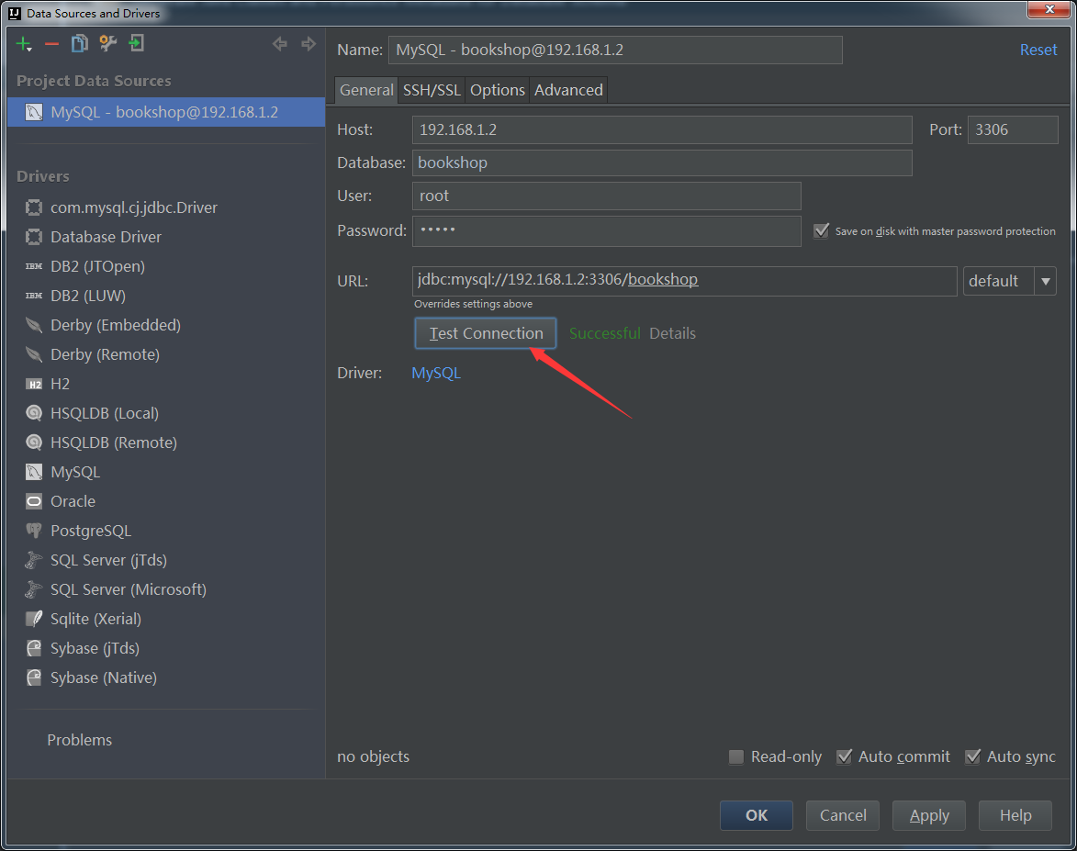Click the Password field
The width and height of the screenshot is (1077, 851).
(607, 230)
